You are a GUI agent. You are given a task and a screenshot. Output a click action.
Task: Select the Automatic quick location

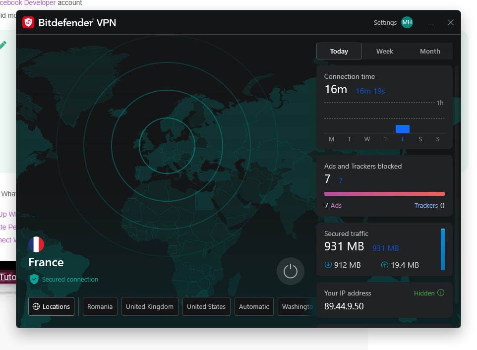click(x=254, y=306)
